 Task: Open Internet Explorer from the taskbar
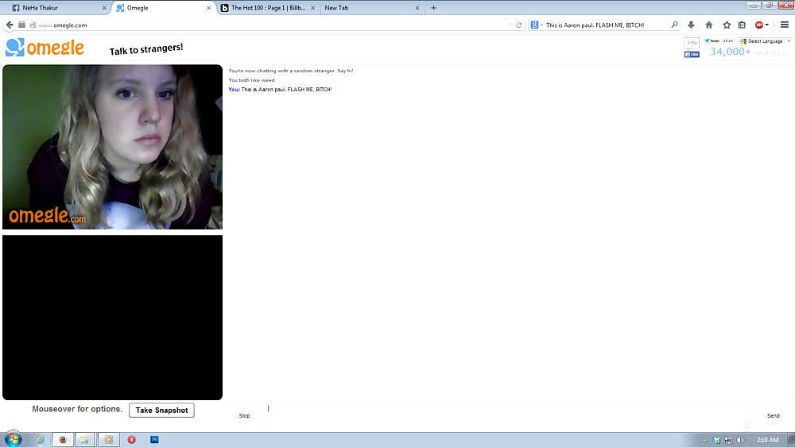point(40,439)
